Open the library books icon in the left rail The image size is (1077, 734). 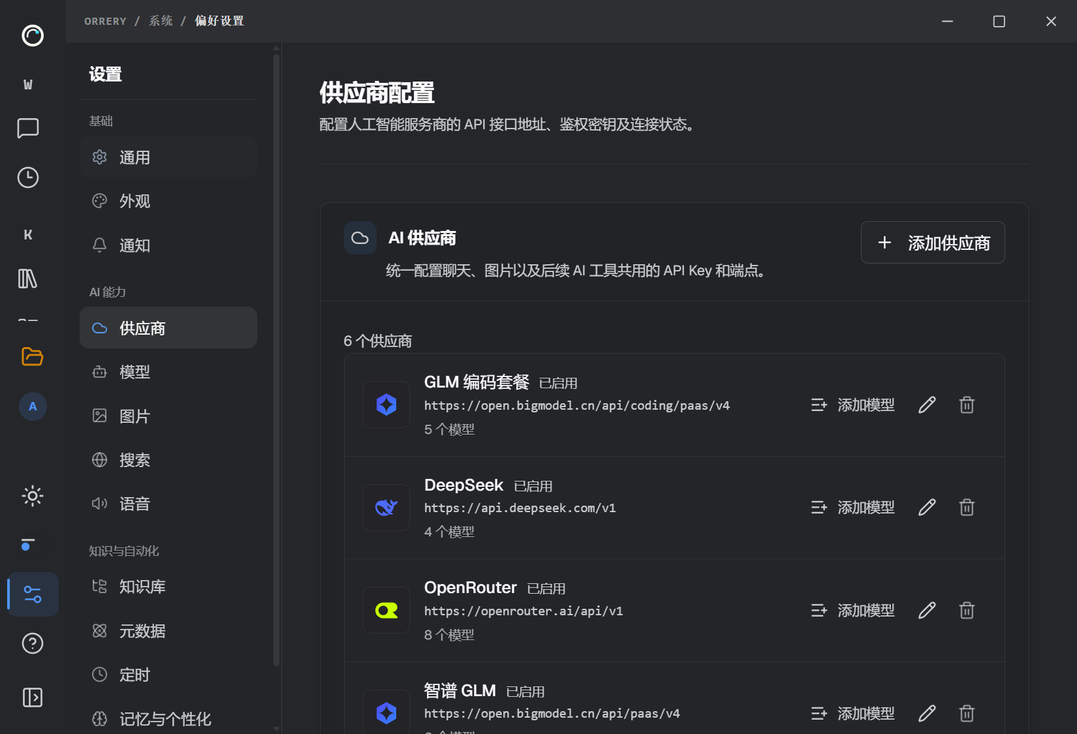(28, 279)
